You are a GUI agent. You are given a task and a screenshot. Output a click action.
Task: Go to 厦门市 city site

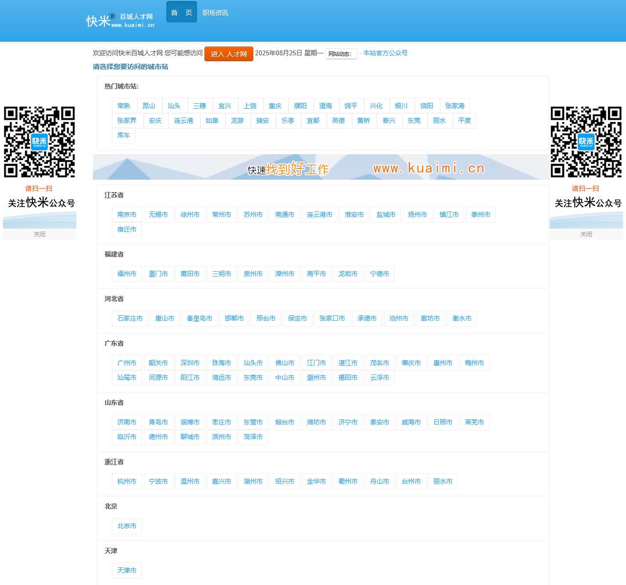pos(158,274)
